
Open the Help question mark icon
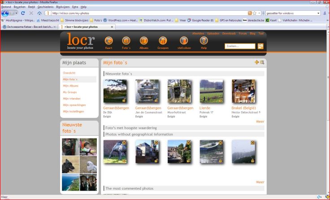pyautogui.click(x=204, y=41)
